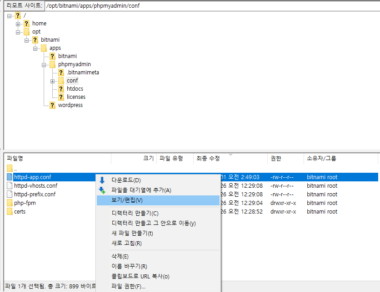Choose Delete (삭제) in context menu
The height and width of the screenshot is (292, 380).
pos(158,256)
